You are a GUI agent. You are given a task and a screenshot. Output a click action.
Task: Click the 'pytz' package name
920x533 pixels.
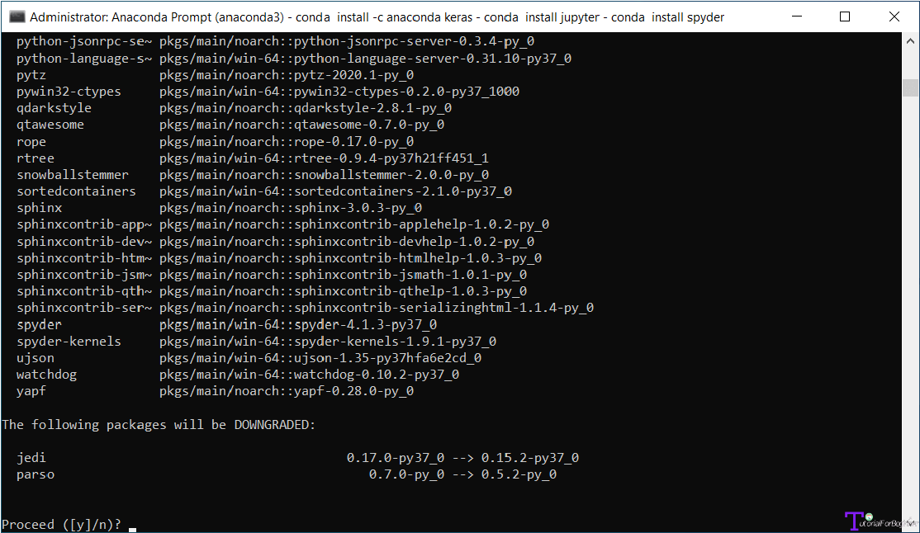(x=31, y=76)
